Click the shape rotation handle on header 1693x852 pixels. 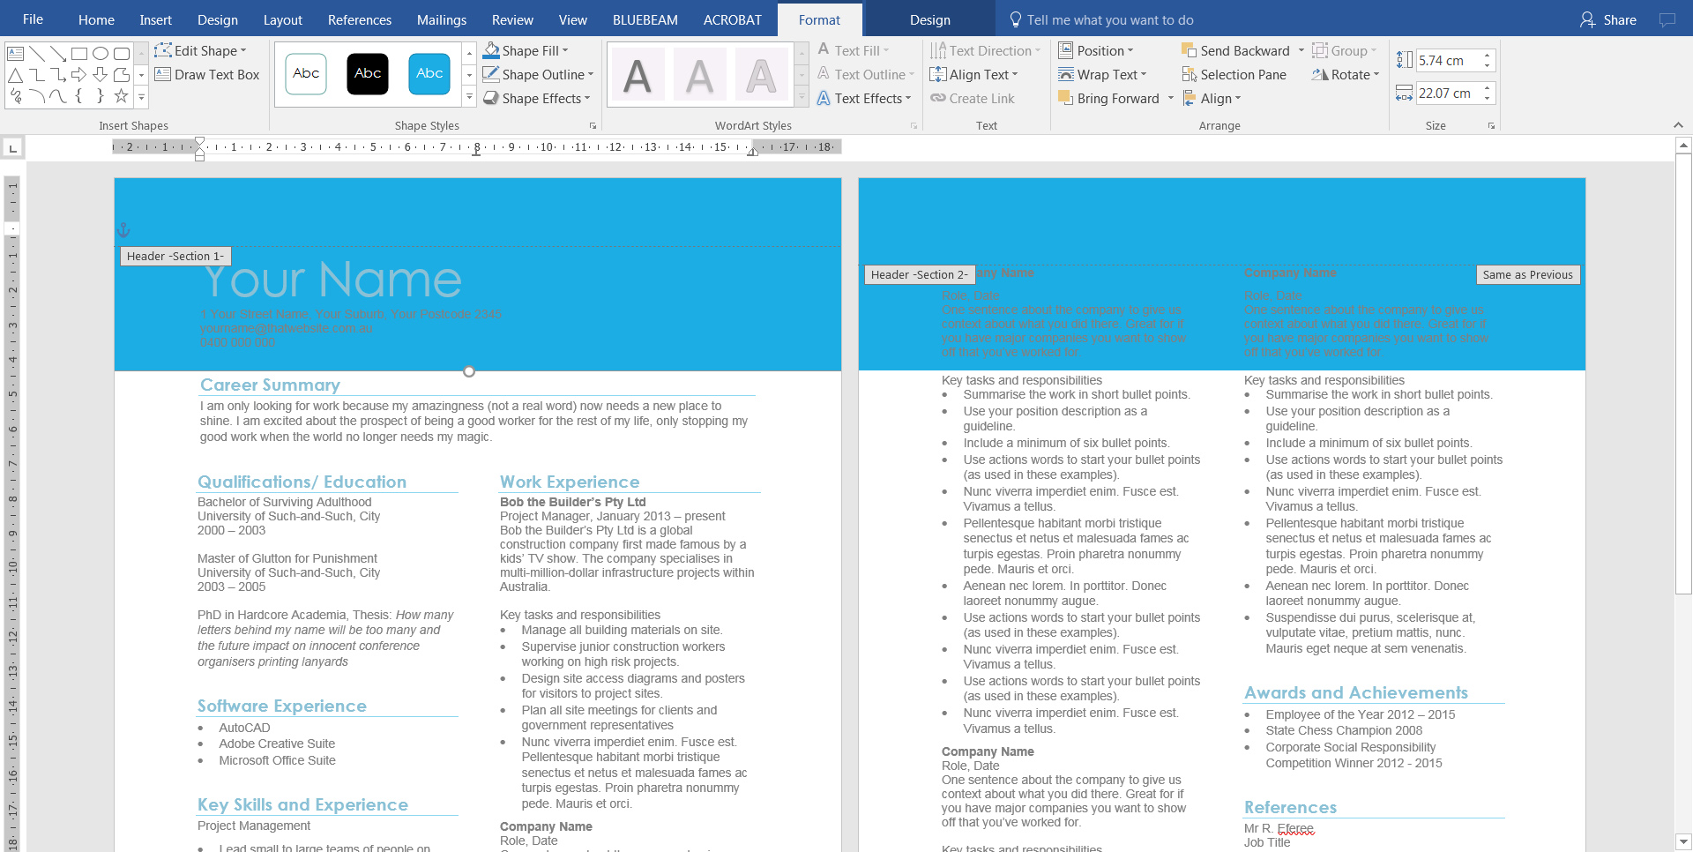click(469, 371)
